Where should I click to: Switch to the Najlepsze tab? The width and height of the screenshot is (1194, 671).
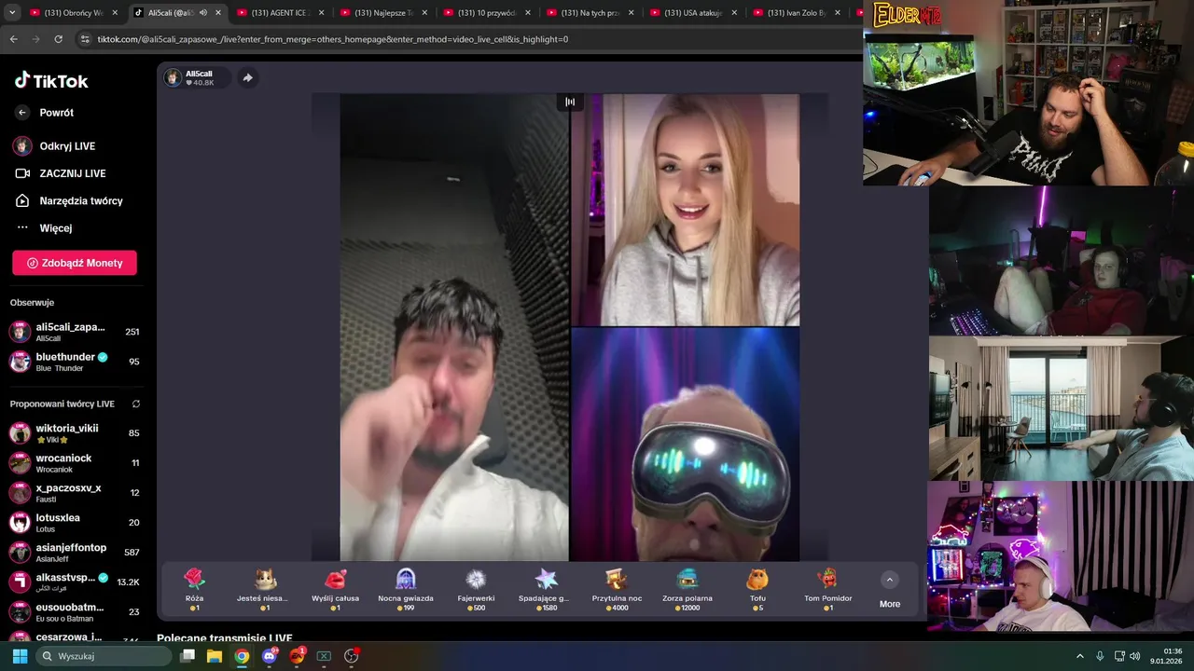click(x=383, y=13)
